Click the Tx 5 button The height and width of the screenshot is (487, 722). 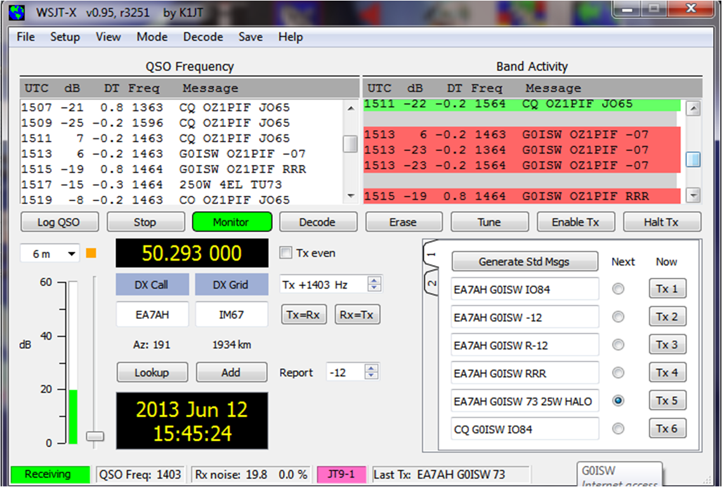[x=667, y=401]
